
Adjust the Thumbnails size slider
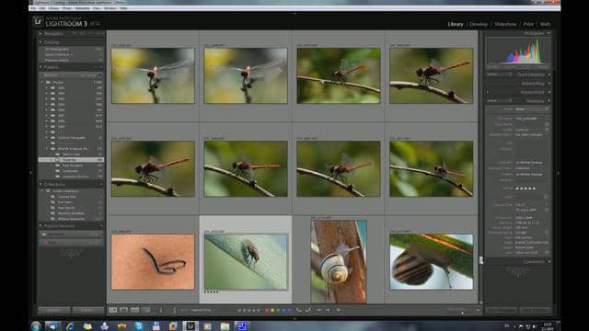click(x=462, y=312)
